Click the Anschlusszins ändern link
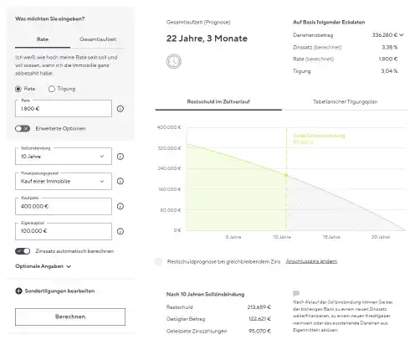415x350 pixels. [311, 261]
